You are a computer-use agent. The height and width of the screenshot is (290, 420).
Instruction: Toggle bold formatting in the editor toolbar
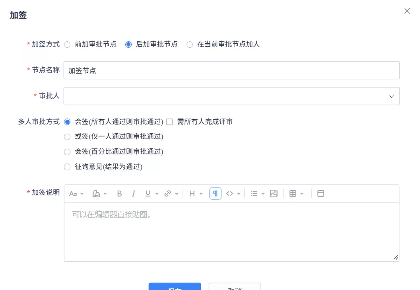[x=119, y=193]
